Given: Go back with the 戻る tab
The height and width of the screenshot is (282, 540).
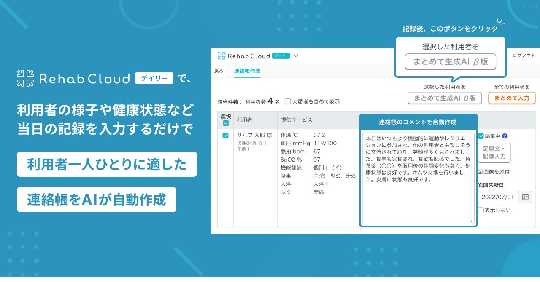Looking at the screenshot, I should coord(219,71).
